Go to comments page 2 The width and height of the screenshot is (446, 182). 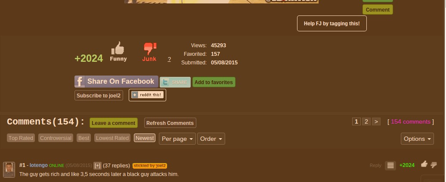point(366,121)
